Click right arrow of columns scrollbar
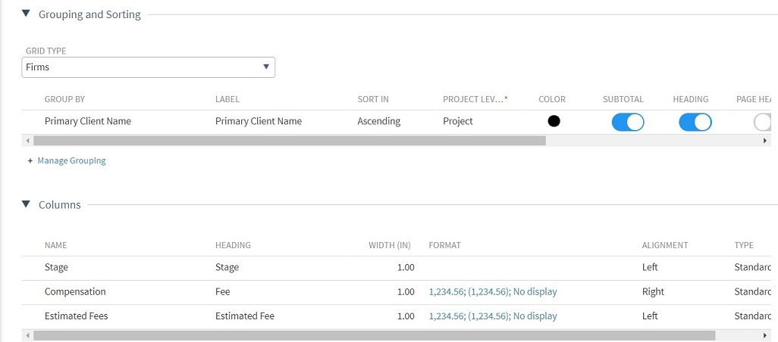This screenshot has height=342, width=778. click(766, 334)
